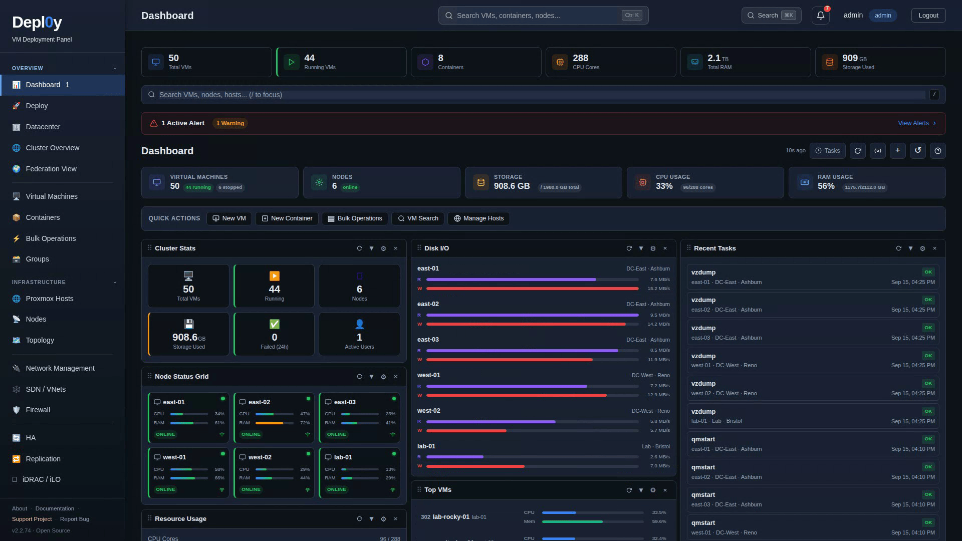Open Recent Tasks settings gear
Screen dimensions: 962x541
coord(922,248)
